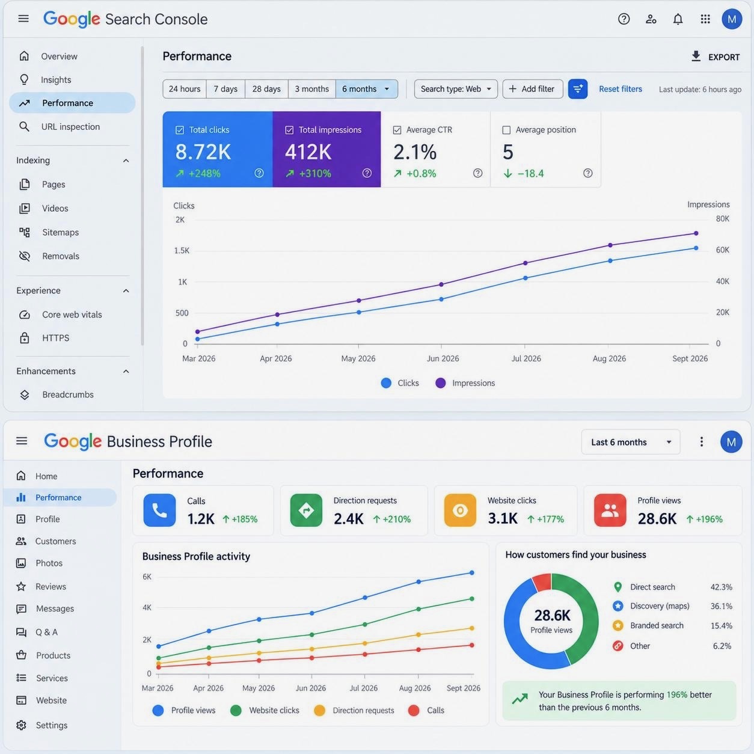
Task: Open the 6 months date range dropdown
Action: [x=367, y=89]
